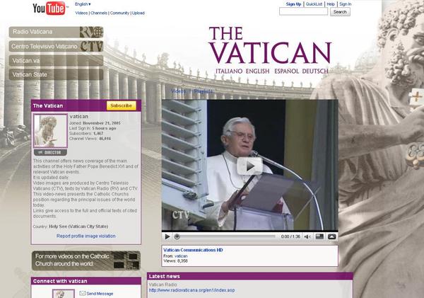Click the Vatican channel profile thumbnail
Image resolution: width=424 pixels, height=298 pixels.
[x=50, y=131]
